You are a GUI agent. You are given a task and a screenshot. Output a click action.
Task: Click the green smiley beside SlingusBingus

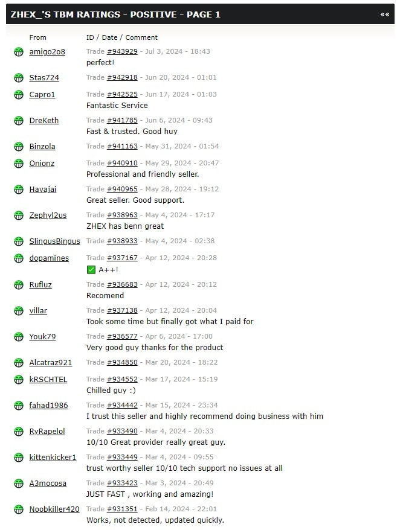point(19,241)
